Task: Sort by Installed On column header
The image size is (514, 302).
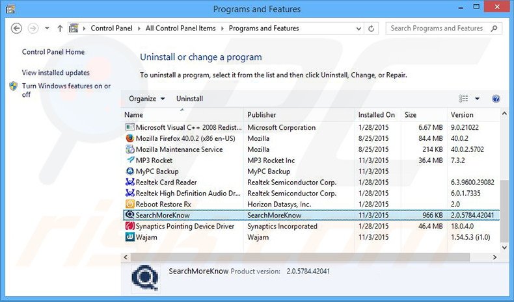Action: click(x=377, y=115)
